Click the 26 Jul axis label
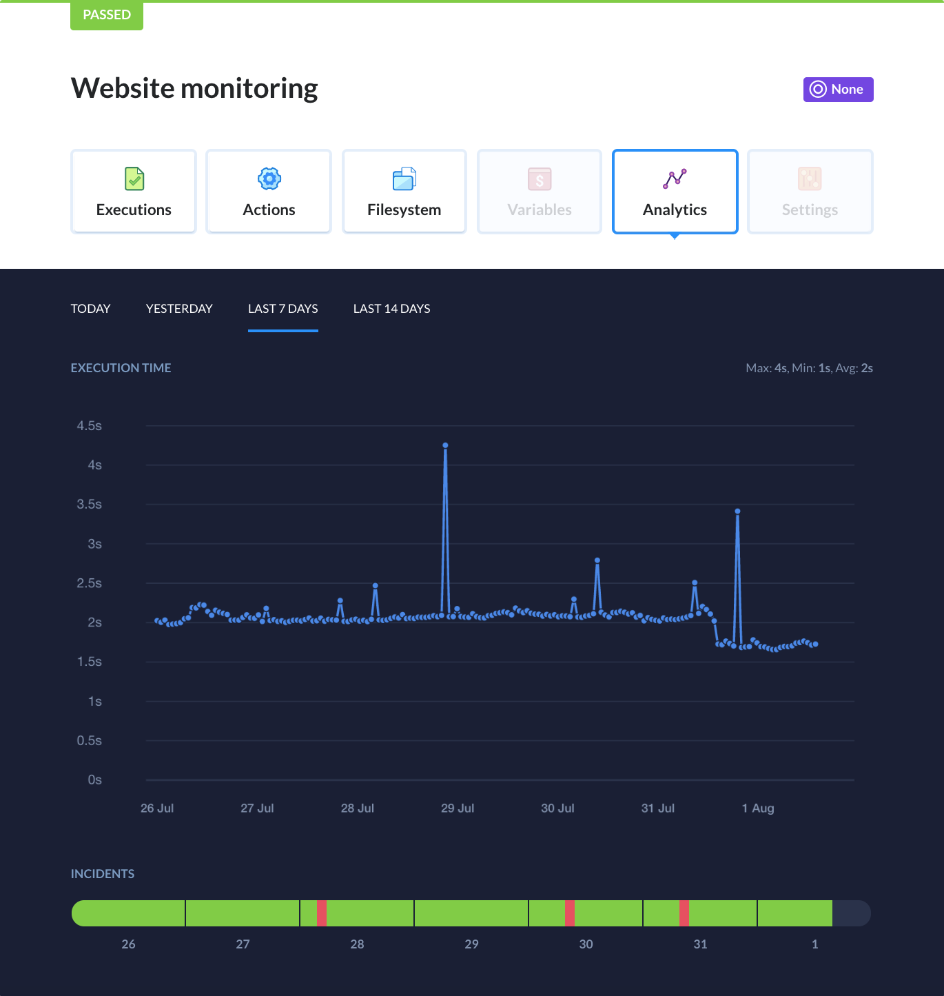The width and height of the screenshot is (944, 996). (157, 808)
